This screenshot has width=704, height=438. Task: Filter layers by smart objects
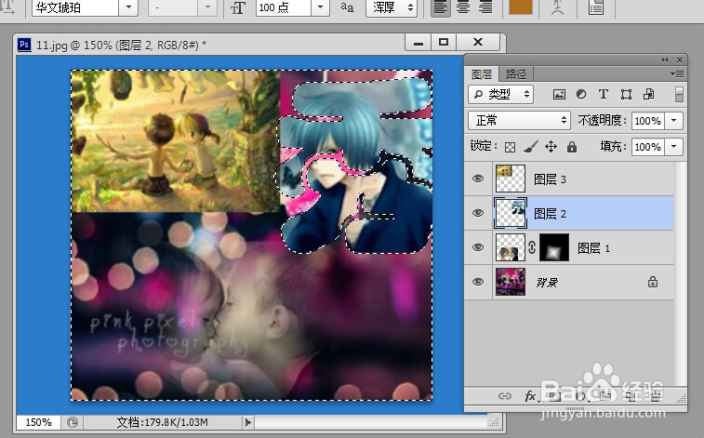(648, 94)
